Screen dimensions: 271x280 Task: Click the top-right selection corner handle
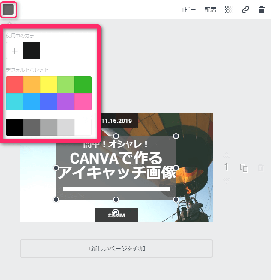(x=176, y=136)
